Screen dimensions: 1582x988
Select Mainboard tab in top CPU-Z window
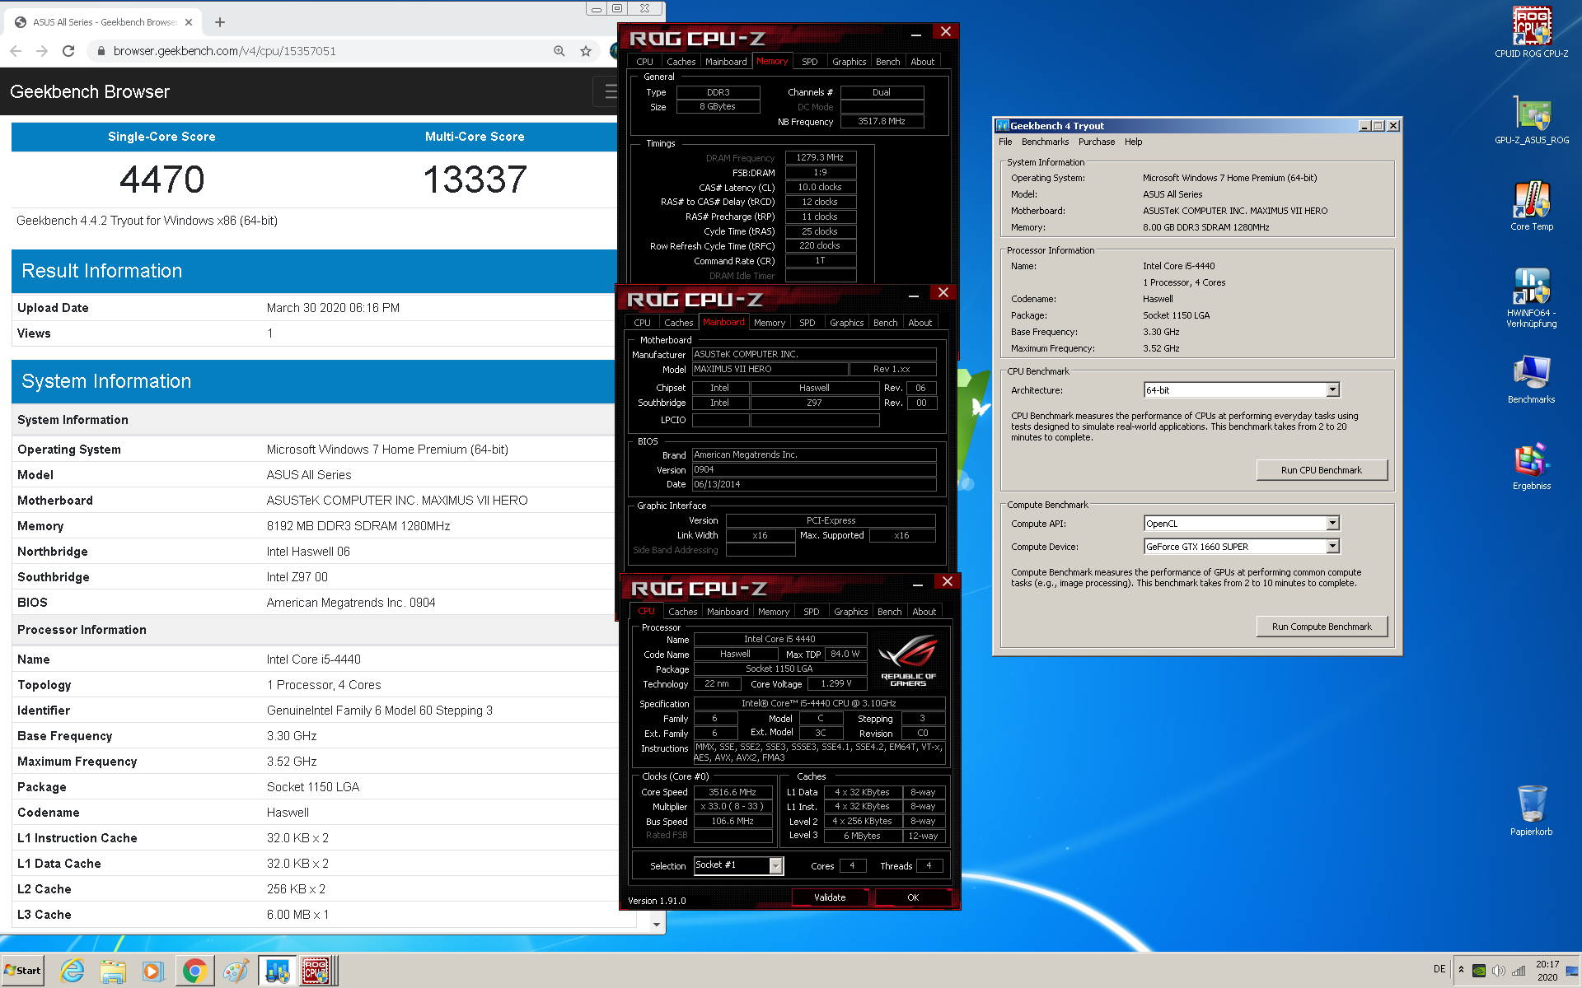coord(726,62)
